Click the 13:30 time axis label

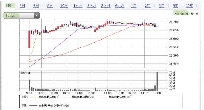coord(120,93)
